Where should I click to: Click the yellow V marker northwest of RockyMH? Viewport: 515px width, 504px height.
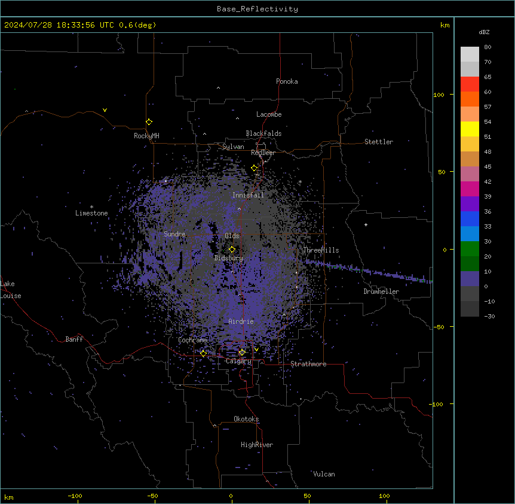(105, 110)
